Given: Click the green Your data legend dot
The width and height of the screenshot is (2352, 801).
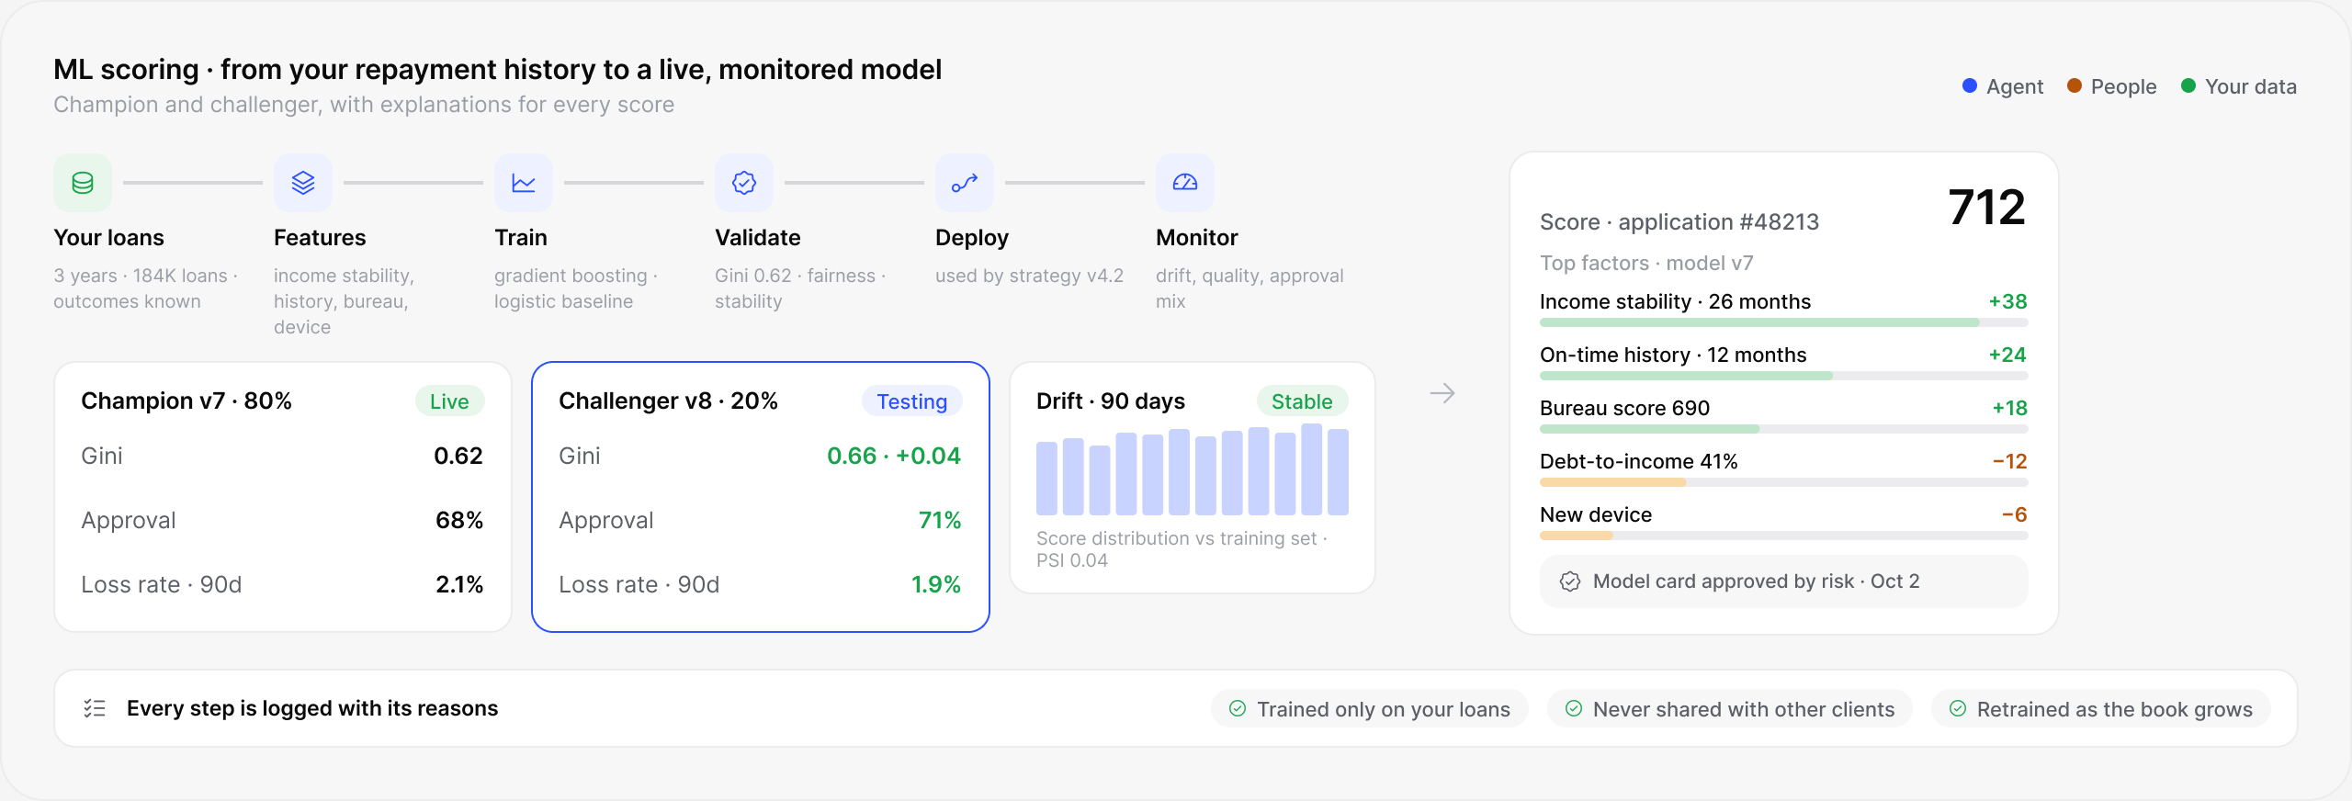Looking at the screenshot, I should click(x=2188, y=85).
